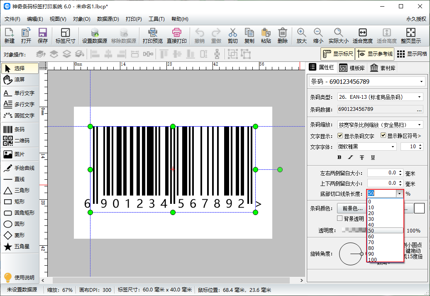430x296 pixels.
Task: Toggle 显示网格 grid button
Action: click(412, 54)
